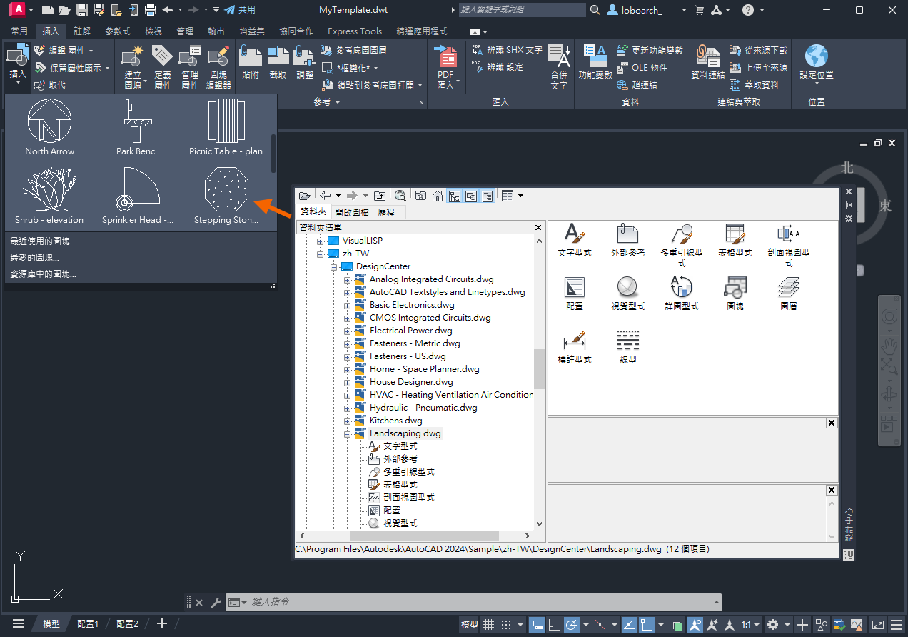
Task: Click the 設定位置 set location globe
Action: (817, 56)
